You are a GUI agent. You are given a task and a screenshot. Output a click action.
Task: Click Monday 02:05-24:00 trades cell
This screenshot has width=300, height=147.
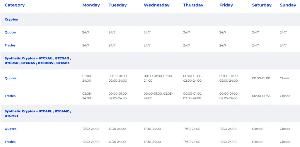click(87, 96)
